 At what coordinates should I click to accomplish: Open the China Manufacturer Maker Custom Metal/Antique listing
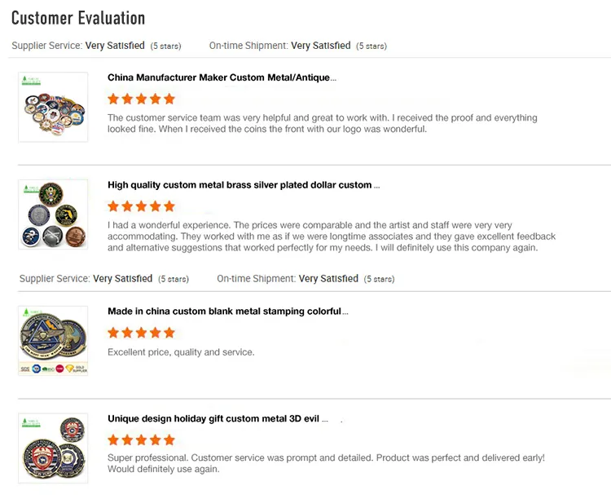(x=222, y=78)
